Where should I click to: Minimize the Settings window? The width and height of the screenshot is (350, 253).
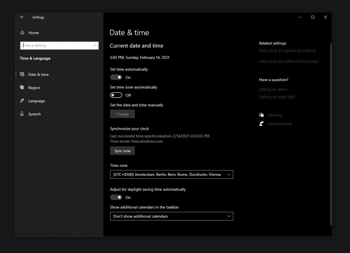pos(300,17)
